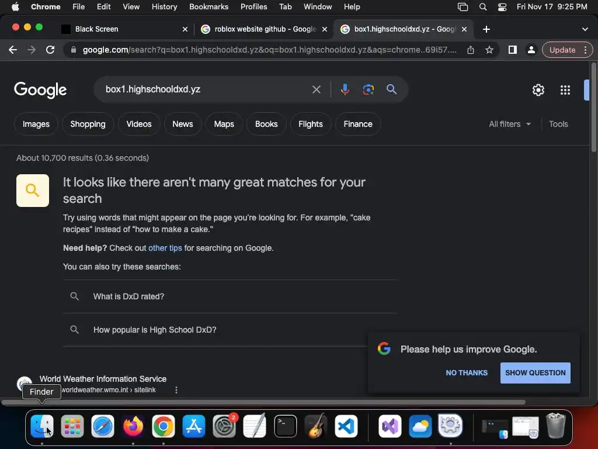
Task: Open the Chrome profile menu
Action: pos(531,50)
